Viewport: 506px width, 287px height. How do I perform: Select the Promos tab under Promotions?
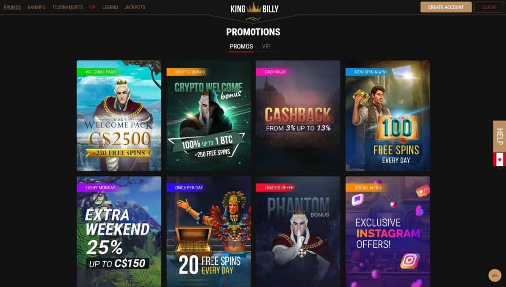click(x=241, y=46)
